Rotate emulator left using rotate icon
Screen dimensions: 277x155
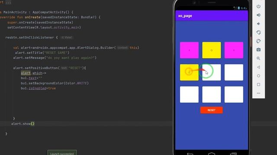(x=258, y=32)
